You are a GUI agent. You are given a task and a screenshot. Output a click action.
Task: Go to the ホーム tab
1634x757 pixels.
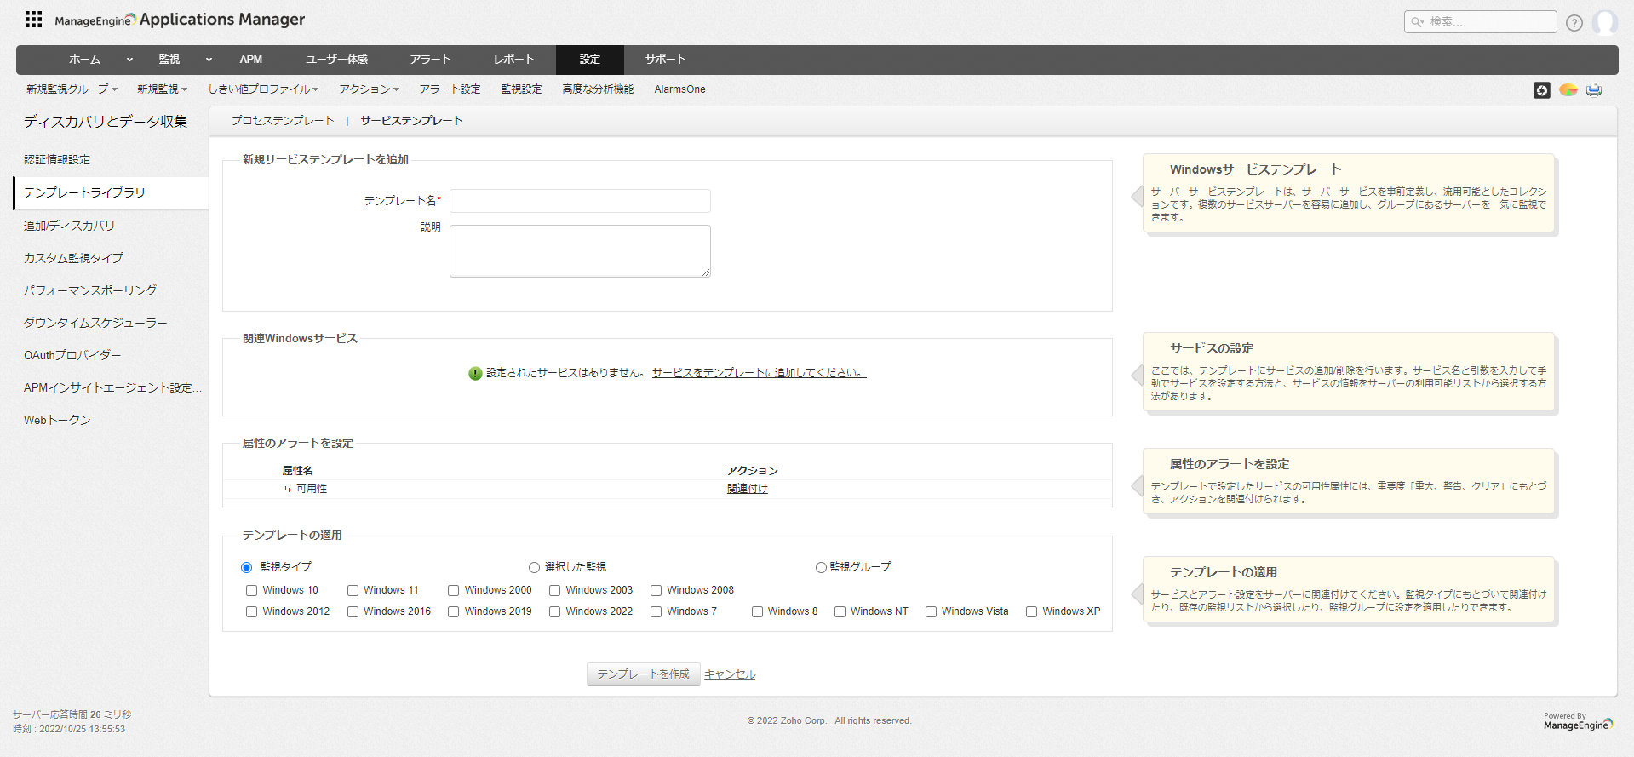(x=84, y=60)
